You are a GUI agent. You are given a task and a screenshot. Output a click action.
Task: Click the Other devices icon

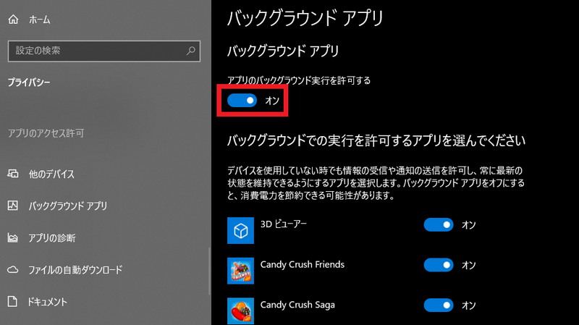pyautogui.click(x=13, y=173)
